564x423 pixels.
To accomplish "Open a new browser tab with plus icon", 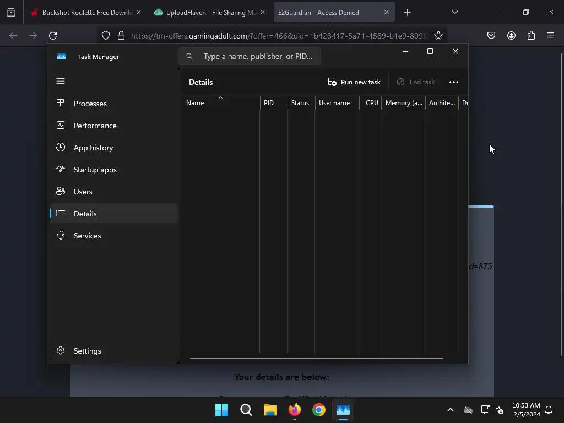I will click(x=407, y=13).
